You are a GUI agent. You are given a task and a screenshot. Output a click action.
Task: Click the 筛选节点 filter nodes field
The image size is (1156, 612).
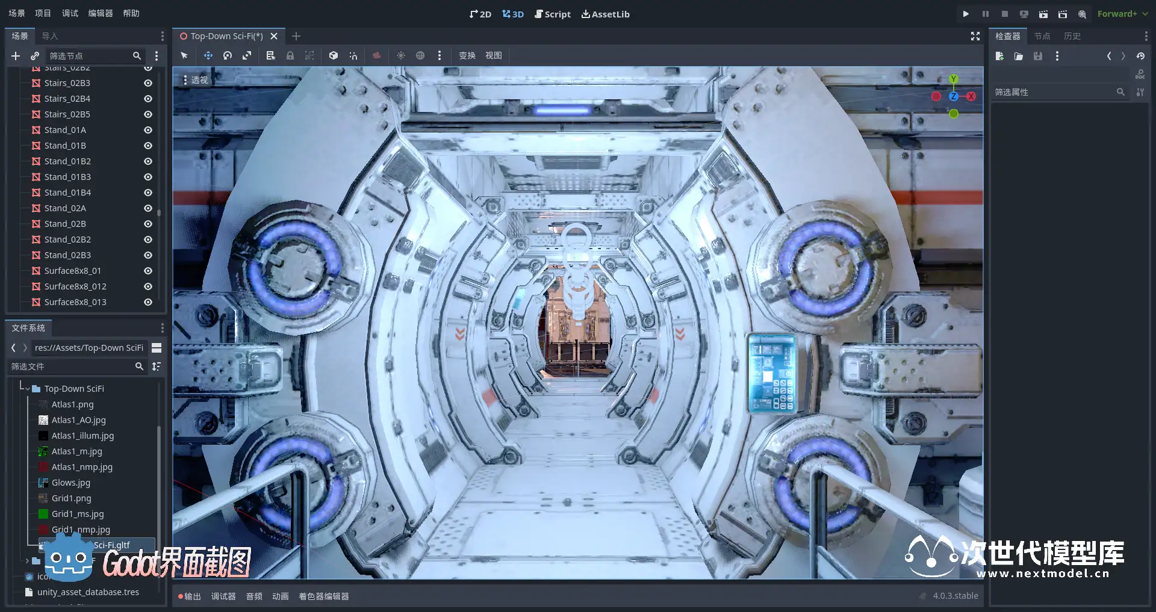89,56
